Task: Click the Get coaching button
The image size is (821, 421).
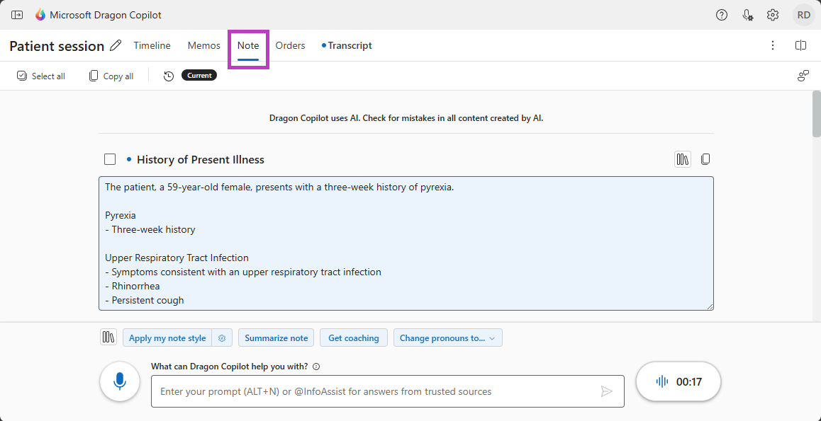Action: click(354, 338)
